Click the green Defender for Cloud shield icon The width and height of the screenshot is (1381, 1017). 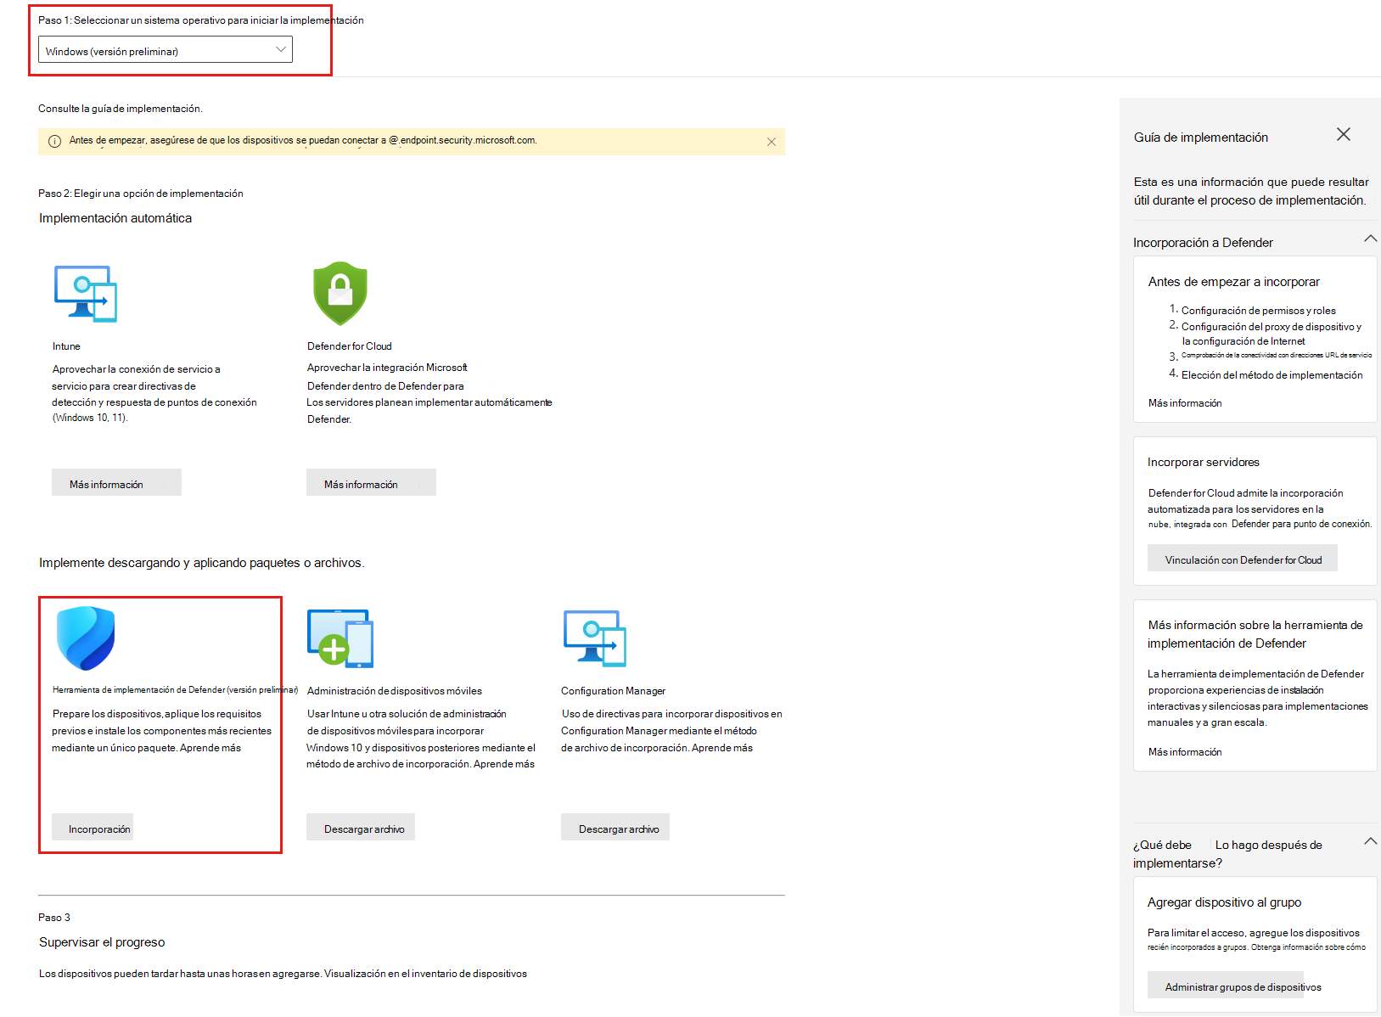tap(340, 294)
